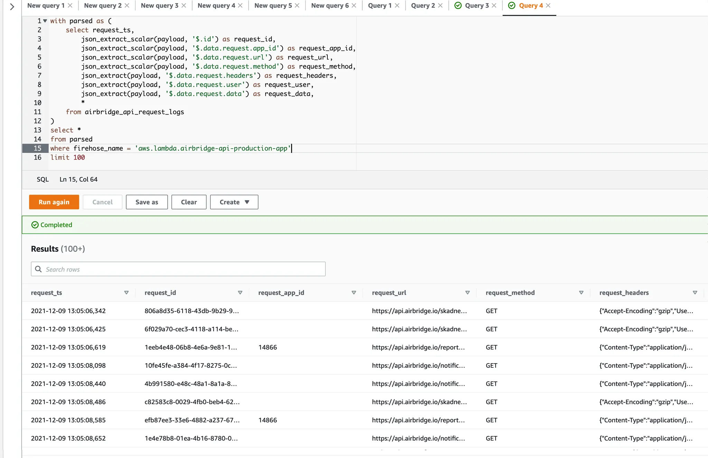Click the Run again button

(54, 202)
